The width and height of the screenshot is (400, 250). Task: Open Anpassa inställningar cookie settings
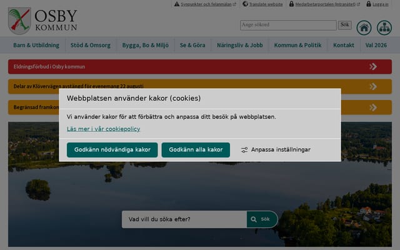pos(276,150)
